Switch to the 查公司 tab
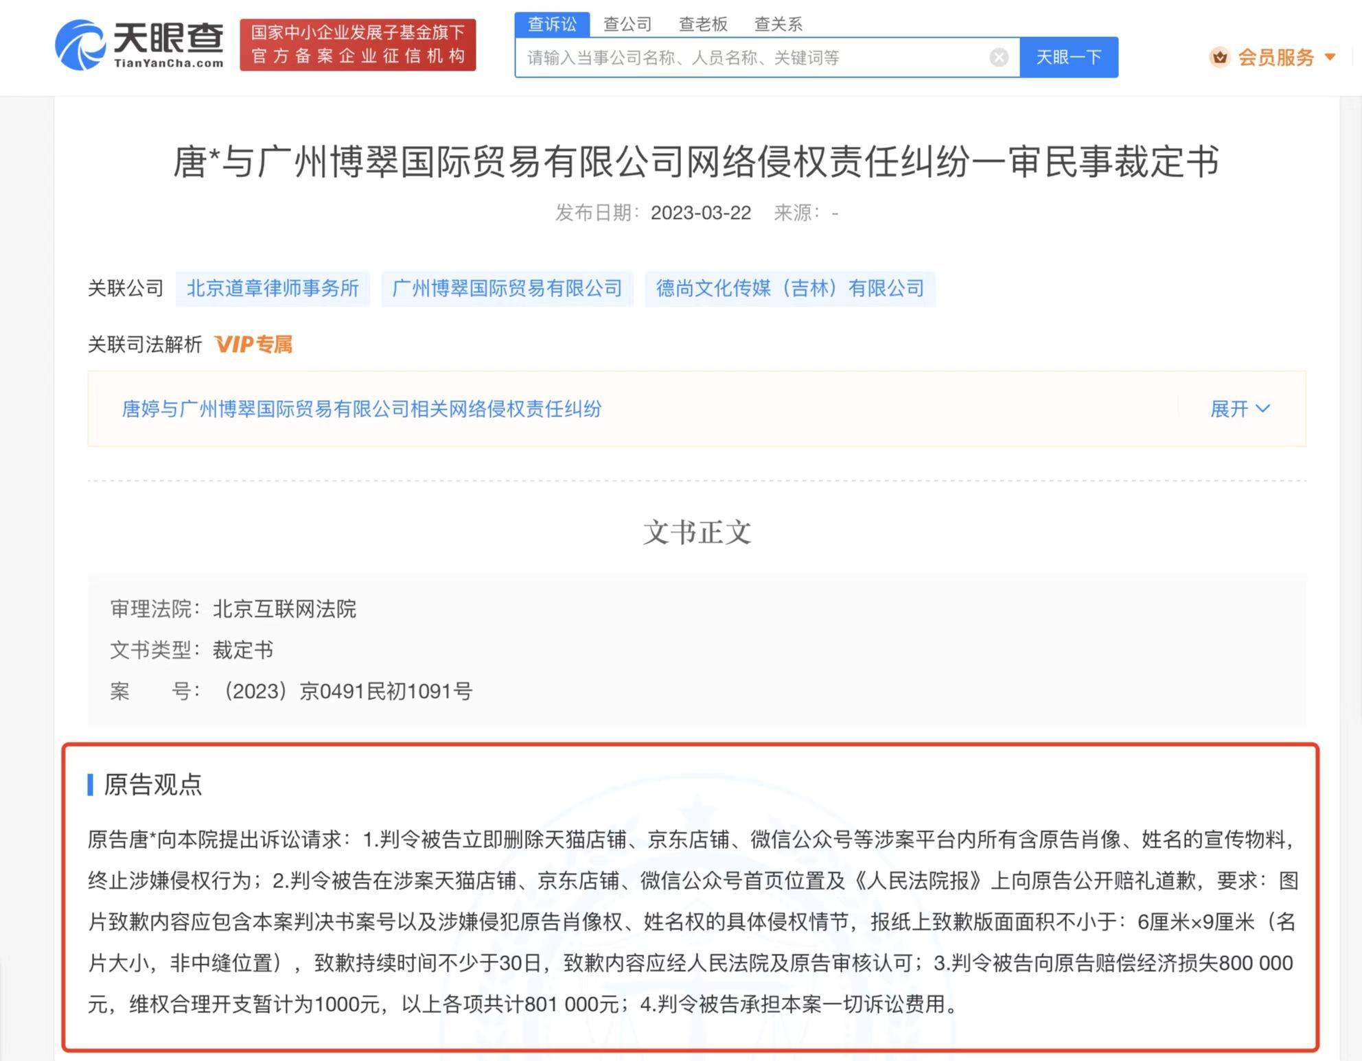 coord(627,25)
